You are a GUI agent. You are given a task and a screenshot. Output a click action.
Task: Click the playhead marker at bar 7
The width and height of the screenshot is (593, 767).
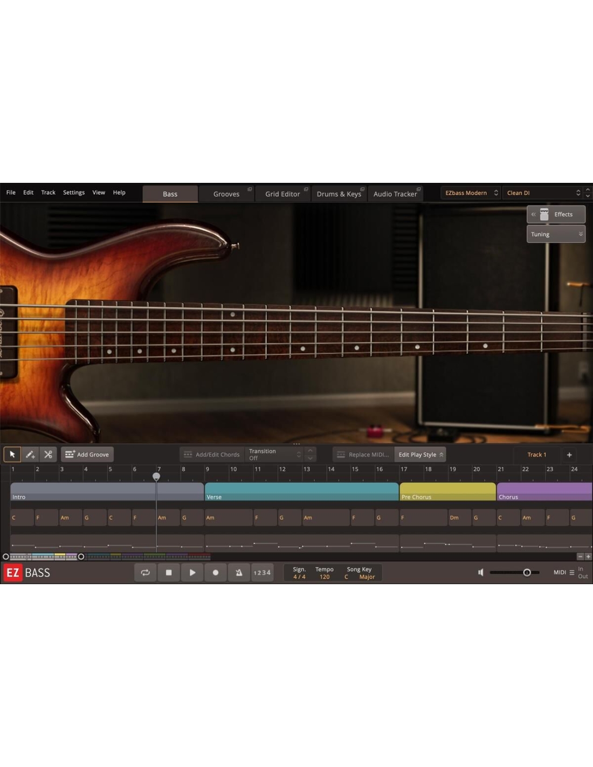click(156, 476)
